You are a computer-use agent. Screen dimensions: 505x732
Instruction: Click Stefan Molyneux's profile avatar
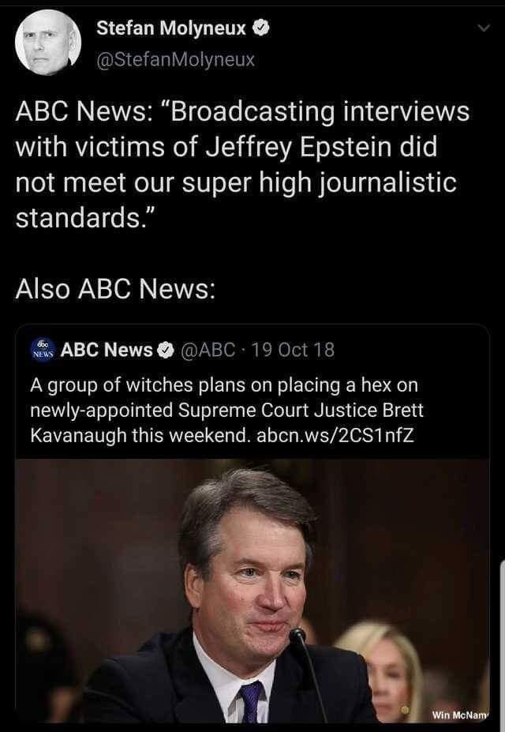47,43
